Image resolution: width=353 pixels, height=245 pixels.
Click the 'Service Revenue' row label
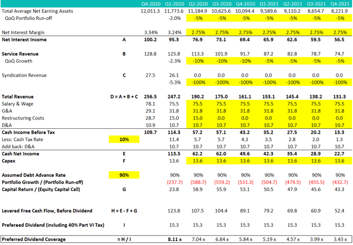20,54
